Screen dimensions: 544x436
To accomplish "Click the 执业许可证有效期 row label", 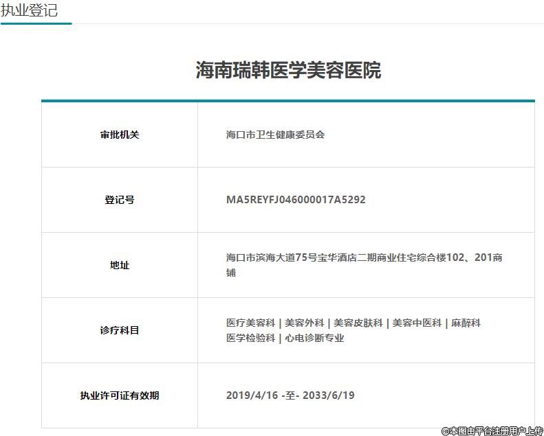I will [x=120, y=395].
